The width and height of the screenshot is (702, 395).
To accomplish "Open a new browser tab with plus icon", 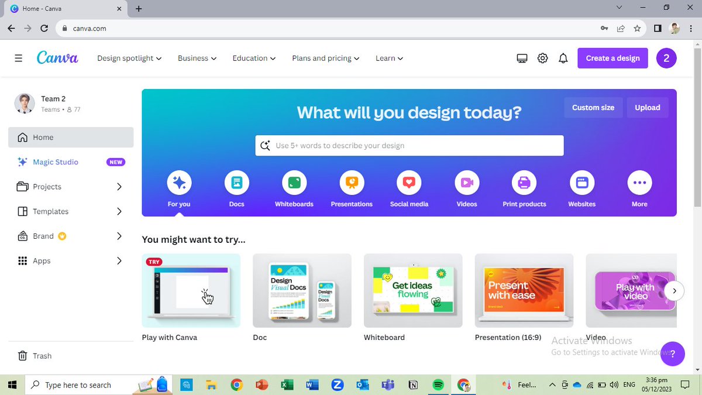I will point(139,9).
